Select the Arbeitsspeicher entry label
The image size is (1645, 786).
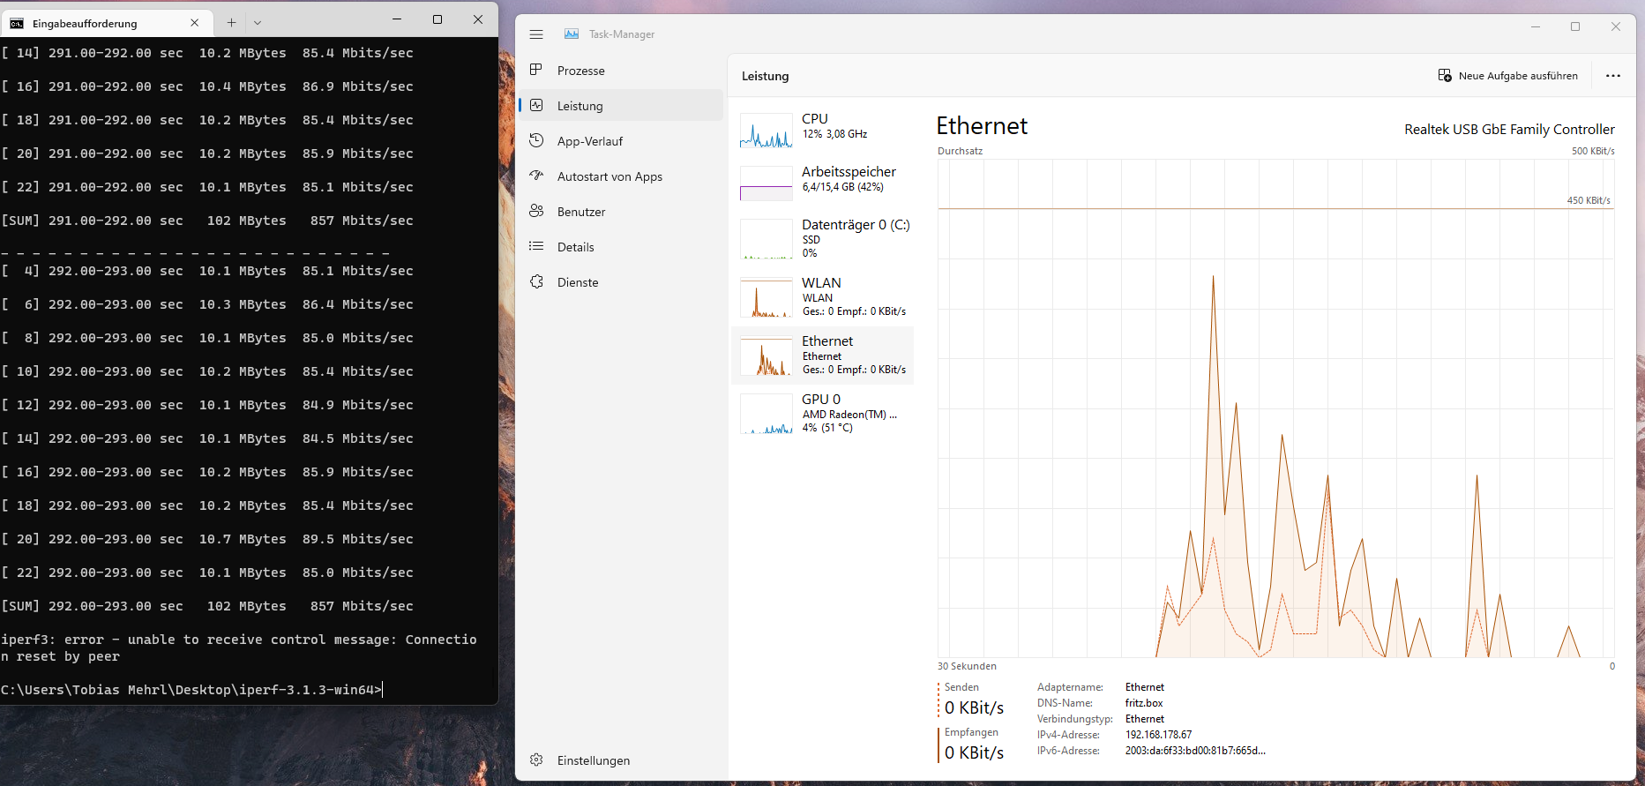point(849,171)
